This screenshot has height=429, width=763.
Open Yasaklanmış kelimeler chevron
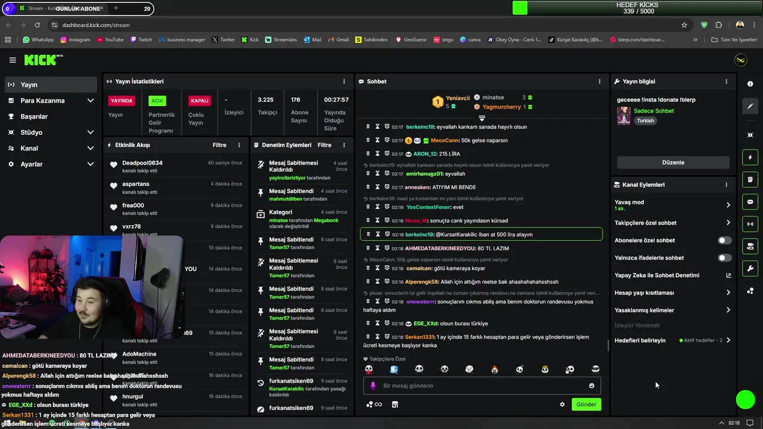click(728, 310)
